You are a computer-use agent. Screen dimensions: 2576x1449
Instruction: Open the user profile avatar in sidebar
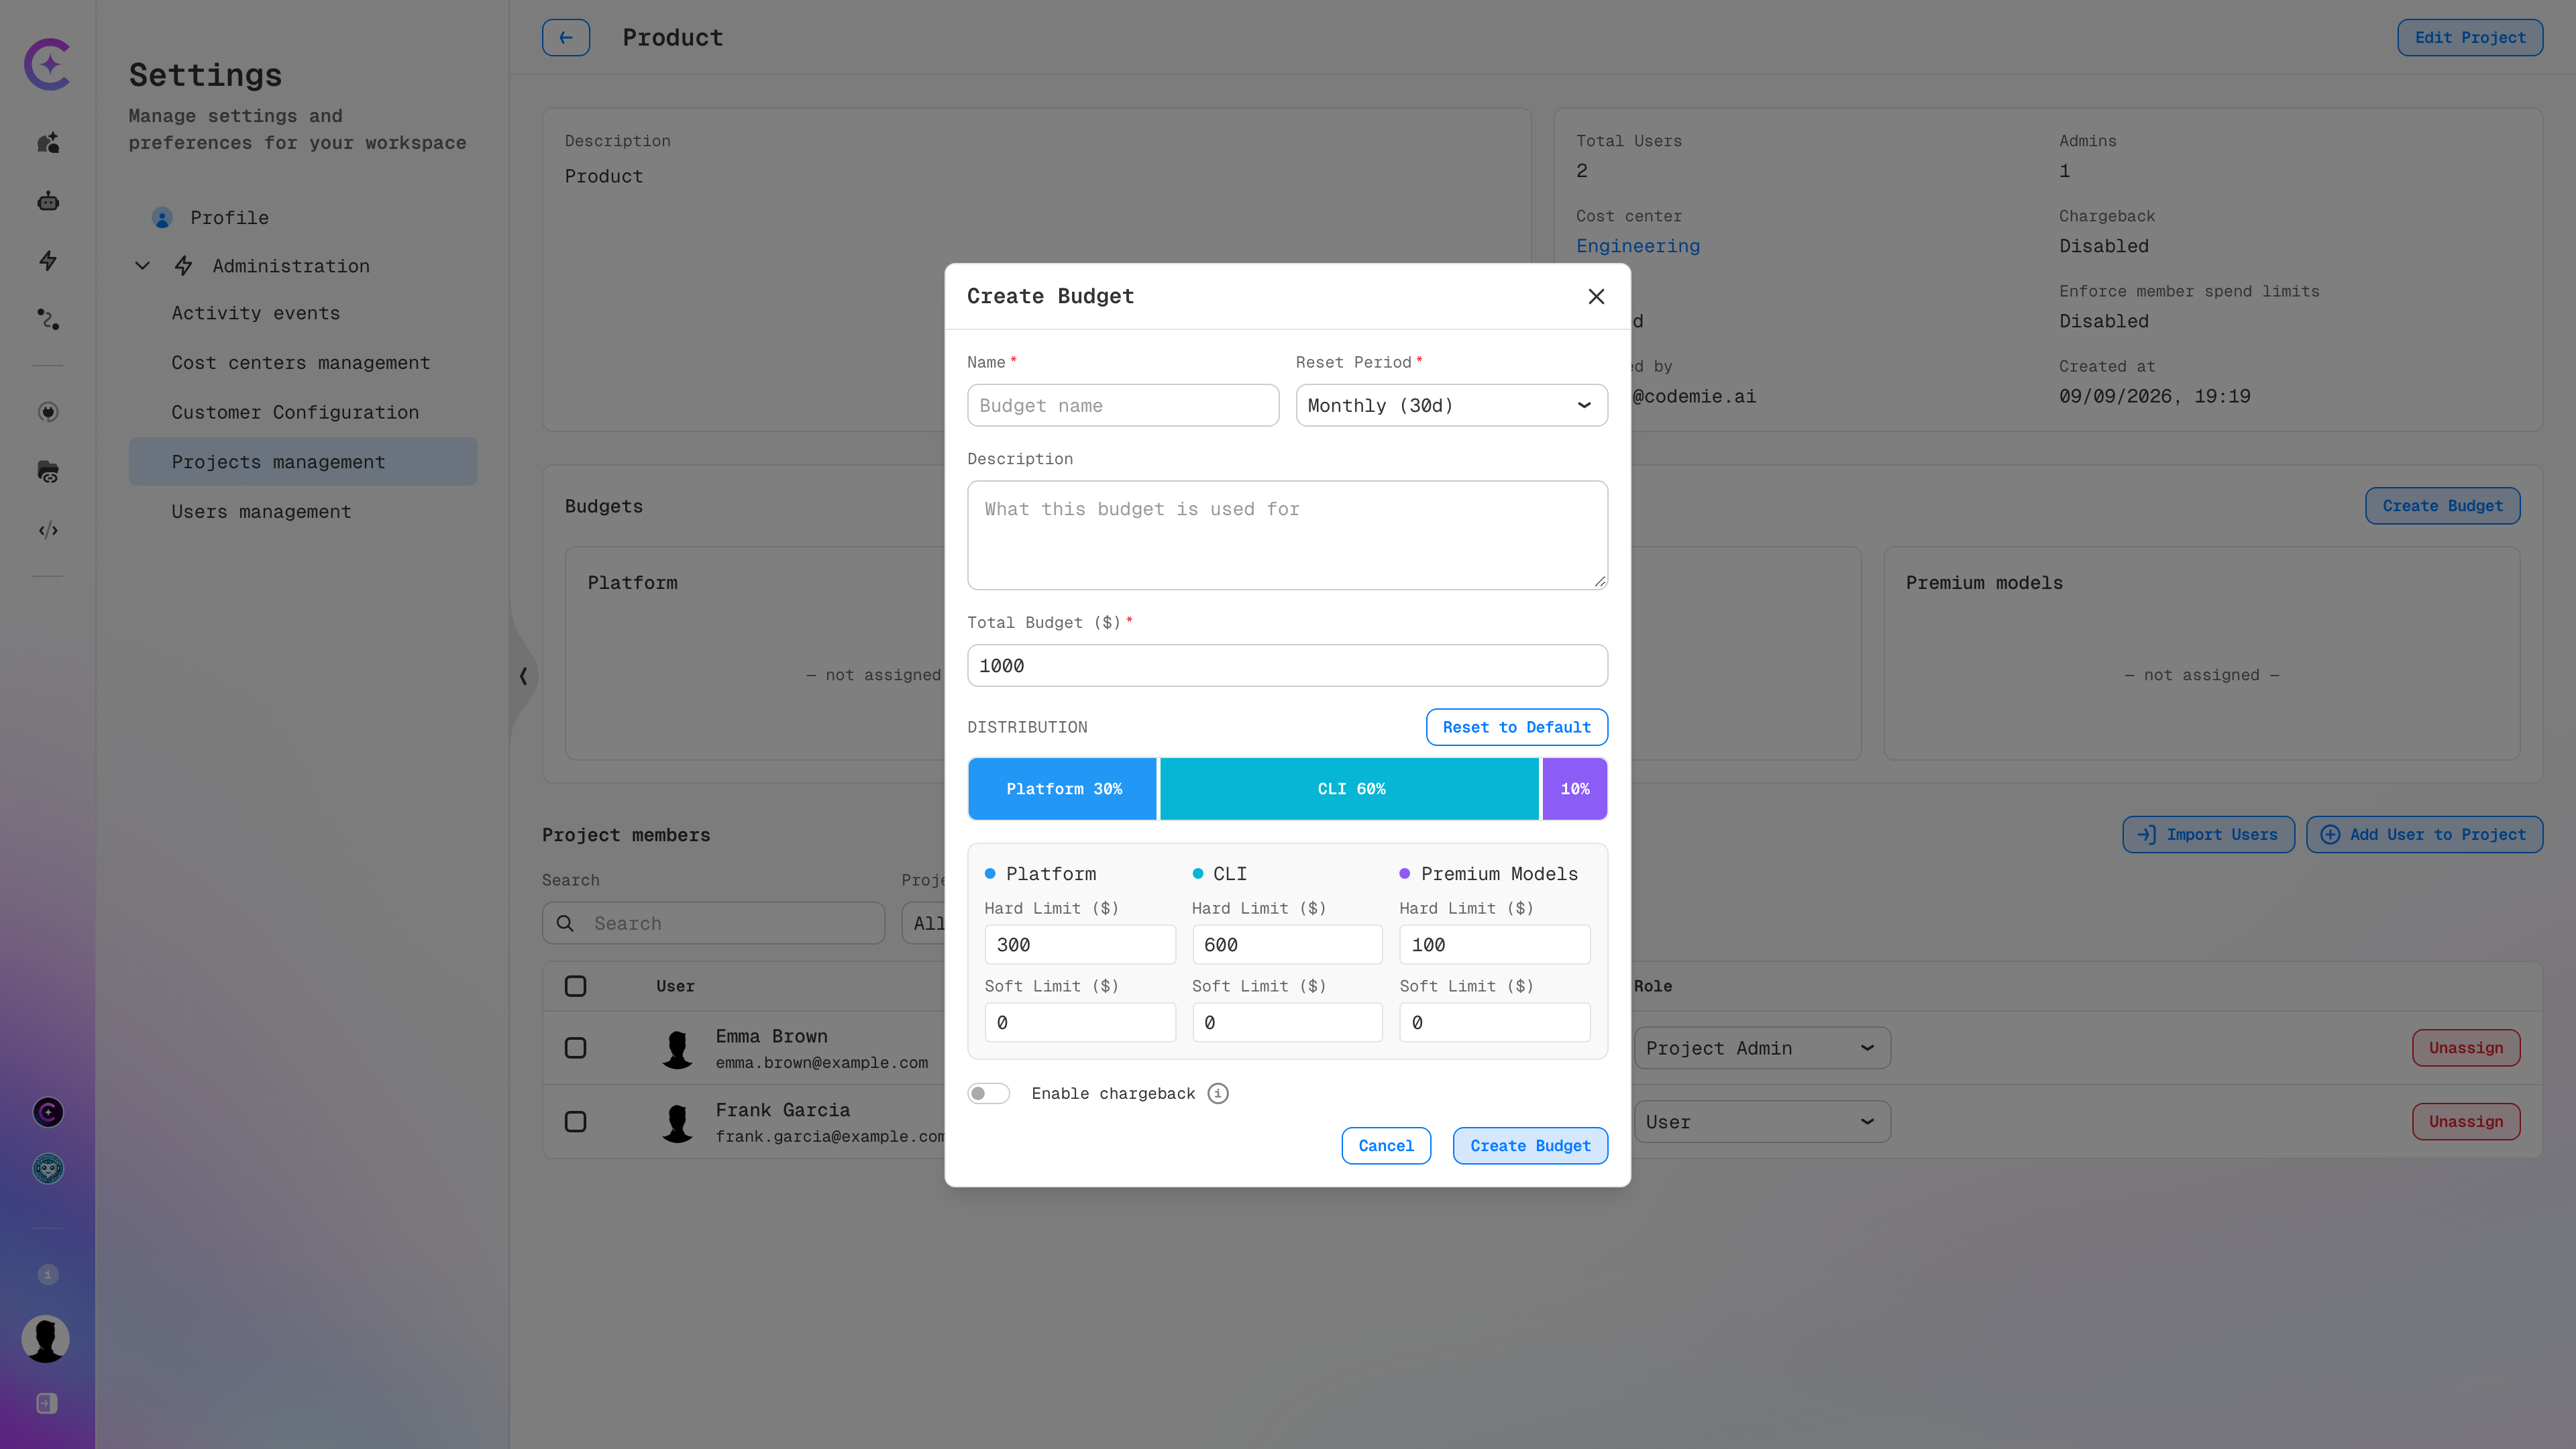click(x=46, y=1338)
